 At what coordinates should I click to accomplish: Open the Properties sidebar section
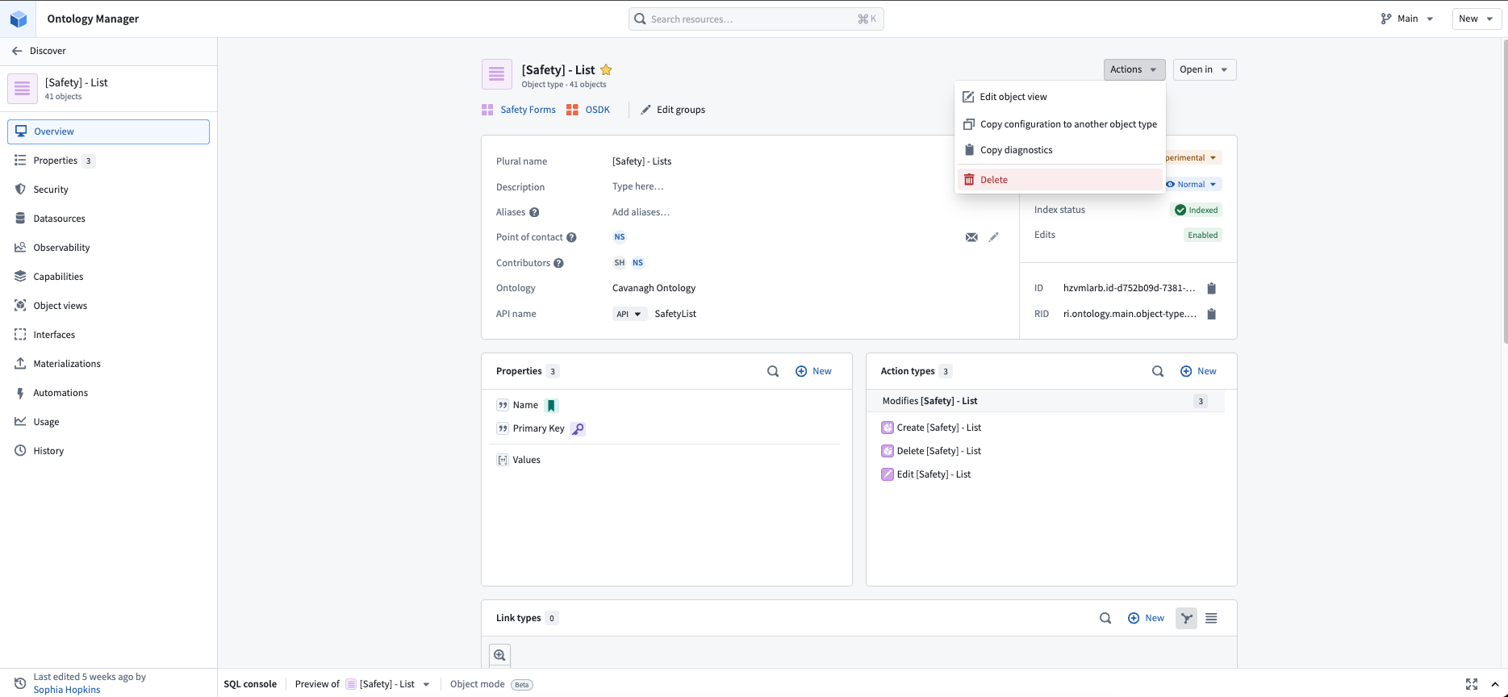[108, 161]
